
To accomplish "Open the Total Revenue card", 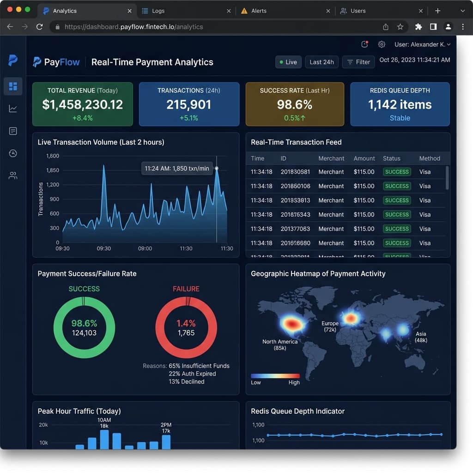I will tap(83, 104).
